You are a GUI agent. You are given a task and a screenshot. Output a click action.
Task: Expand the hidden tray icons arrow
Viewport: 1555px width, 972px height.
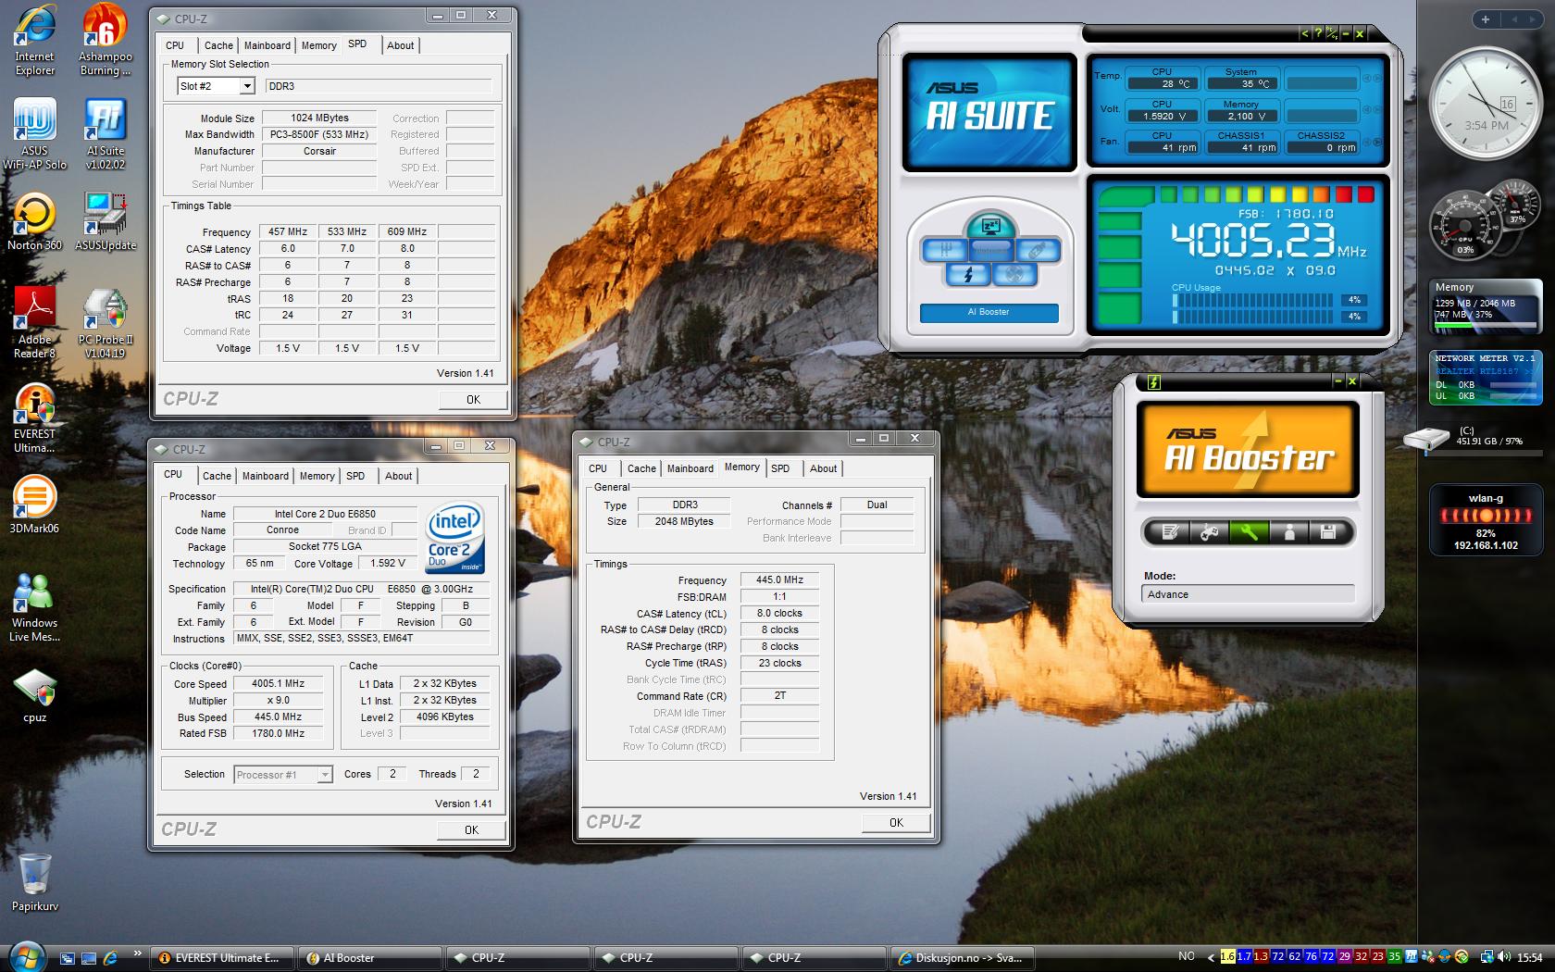[1210, 957]
